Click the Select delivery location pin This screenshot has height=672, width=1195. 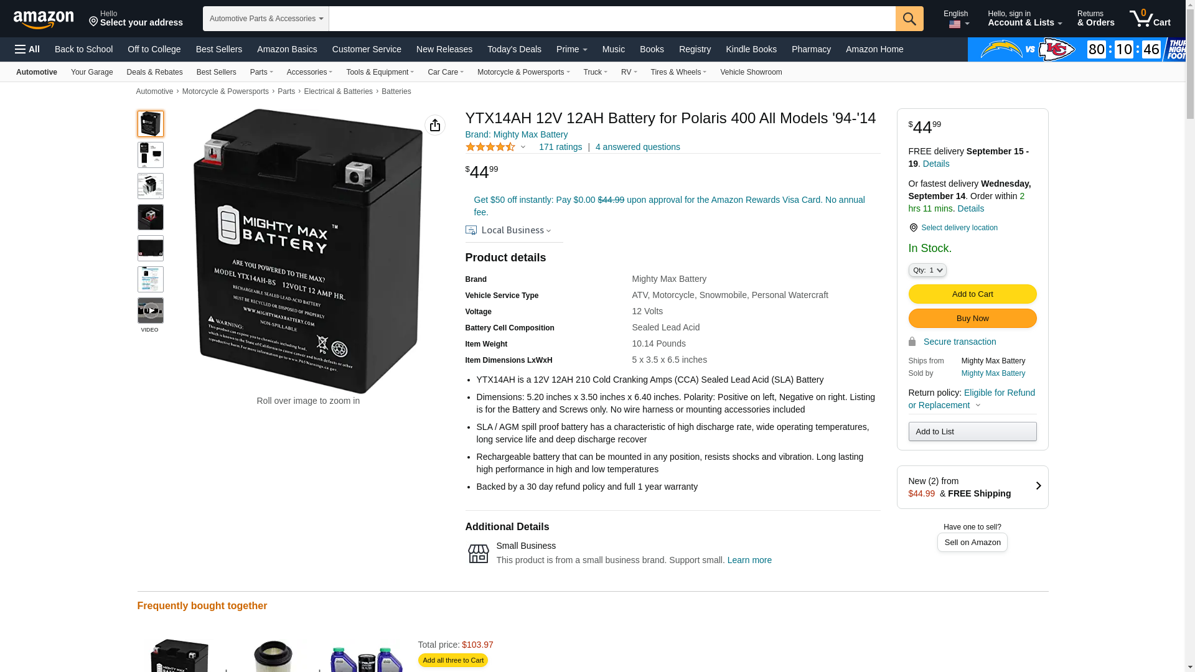tap(913, 228)
